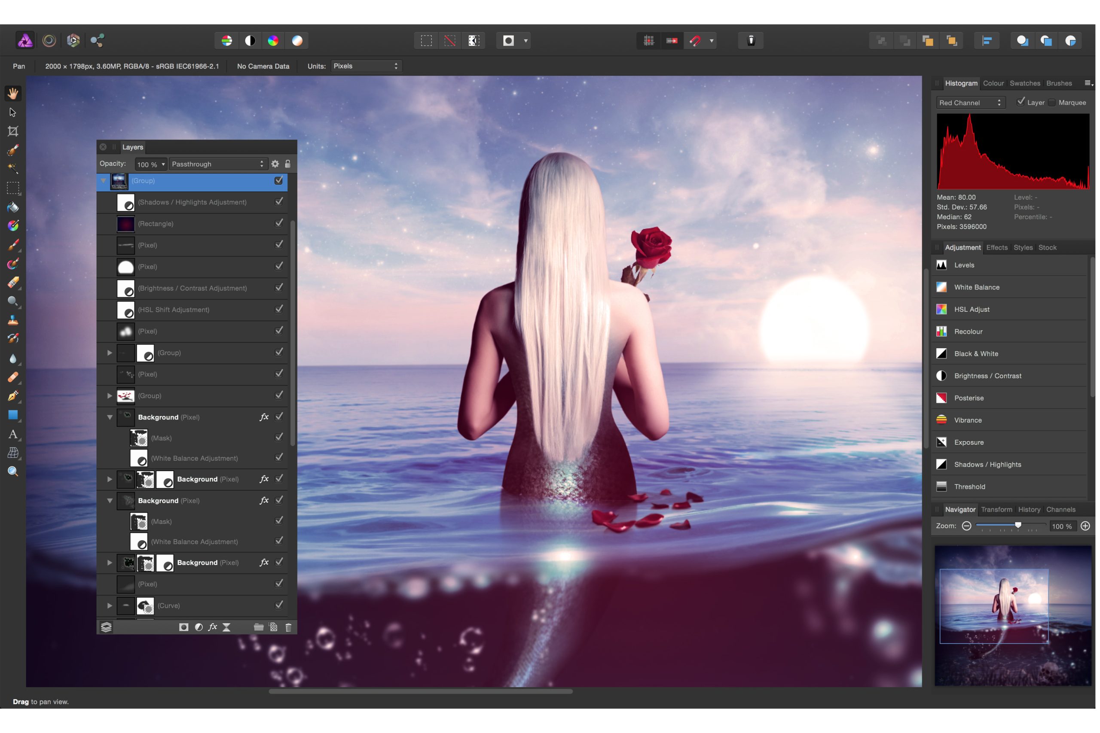
Task: Switch to the Swatches tab
Action: pos(1025,83)
